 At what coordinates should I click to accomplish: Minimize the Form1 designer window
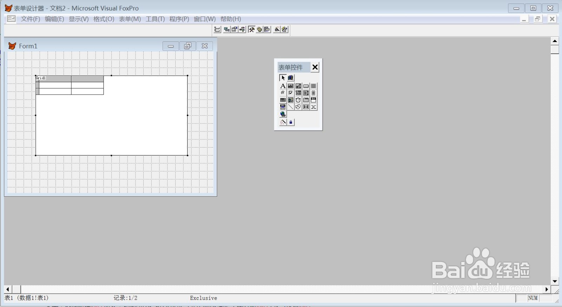[171, 46]
